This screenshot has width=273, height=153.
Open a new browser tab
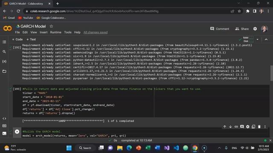58,4
